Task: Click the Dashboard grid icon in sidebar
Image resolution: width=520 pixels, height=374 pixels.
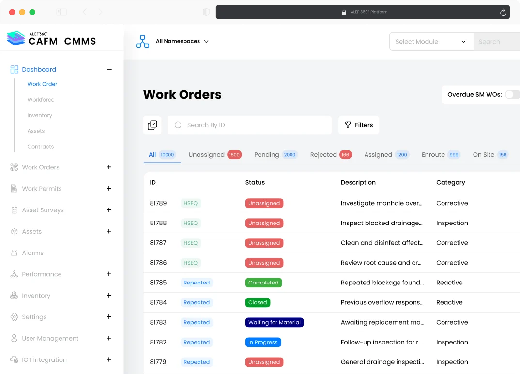Action: pyautogui.click(x=14, y=69)
